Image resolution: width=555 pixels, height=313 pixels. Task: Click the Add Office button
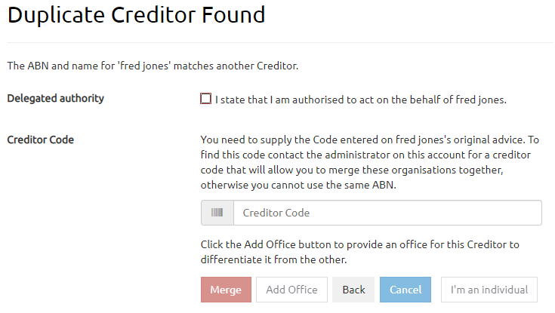pyautogui.click(x=291, y=290)
